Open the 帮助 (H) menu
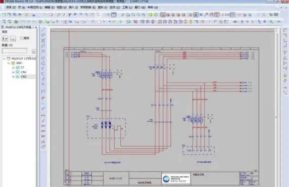 (153, 8)
